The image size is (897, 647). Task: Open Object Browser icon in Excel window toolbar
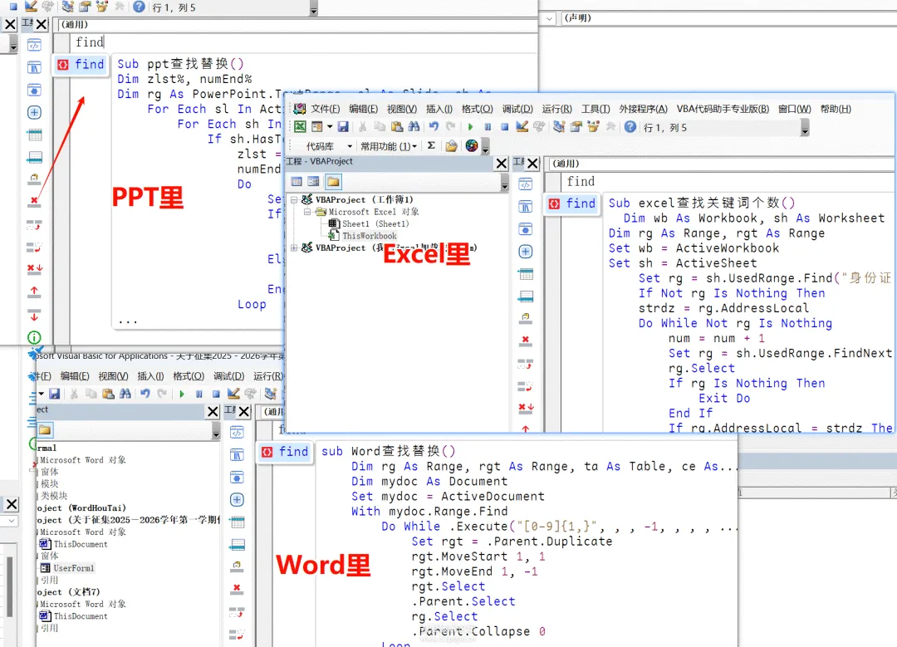(x=593, y=127)
